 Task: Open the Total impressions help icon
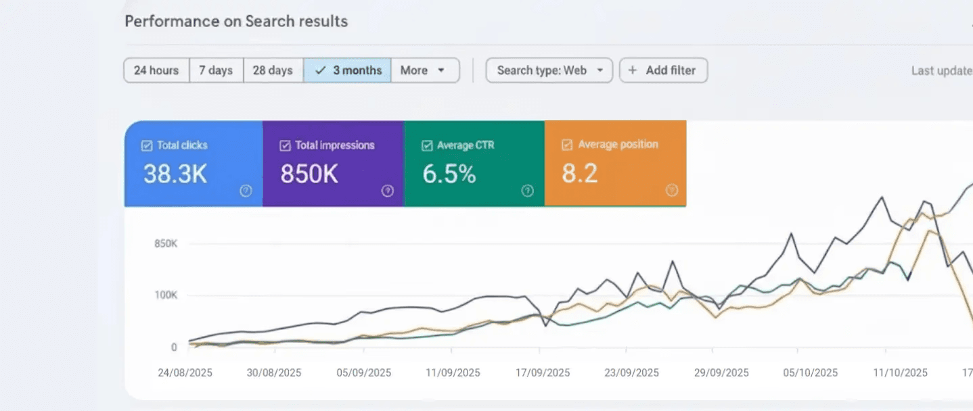pyautogui.click(x=386, y=191)
